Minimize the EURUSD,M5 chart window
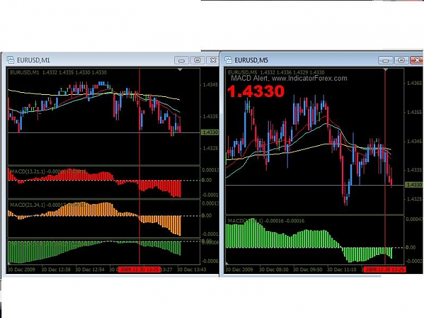Image resolution: width=424 pixels, height=318 pixels. coord(385,60)
